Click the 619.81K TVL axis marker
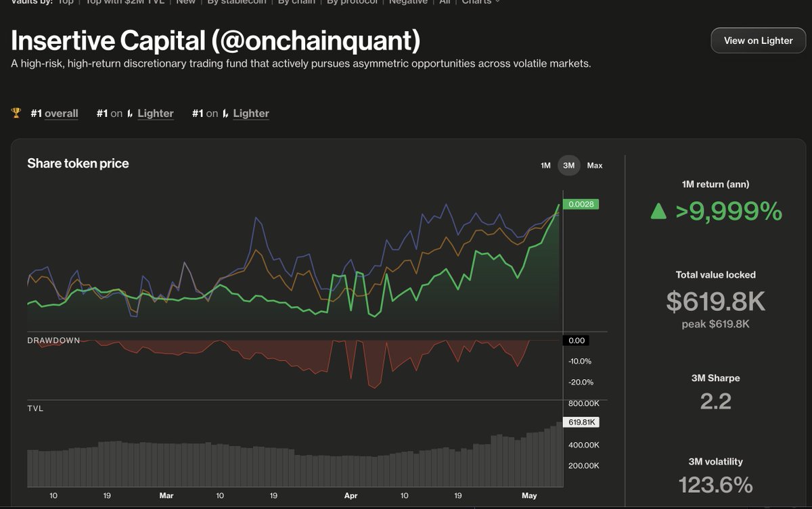 click(581, 422)
